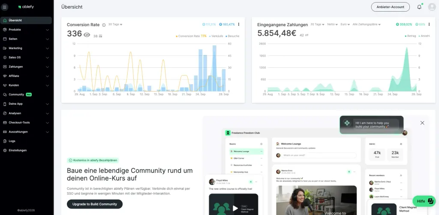This screenshot has height=215, width=439.
Task: Click the Auszahlungen icon
Action: [5, 132]
